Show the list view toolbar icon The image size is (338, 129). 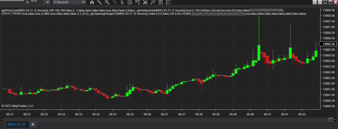pyautogui.click(x=168, y=2)
